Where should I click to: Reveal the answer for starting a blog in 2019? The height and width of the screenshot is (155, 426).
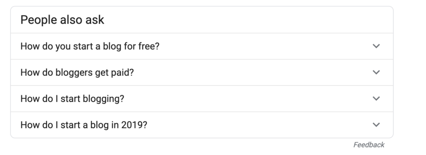(202, 125)
